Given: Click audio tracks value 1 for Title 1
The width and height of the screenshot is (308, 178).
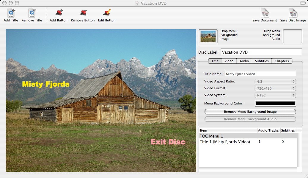Looking at the screenshot, I should (260, 142).
